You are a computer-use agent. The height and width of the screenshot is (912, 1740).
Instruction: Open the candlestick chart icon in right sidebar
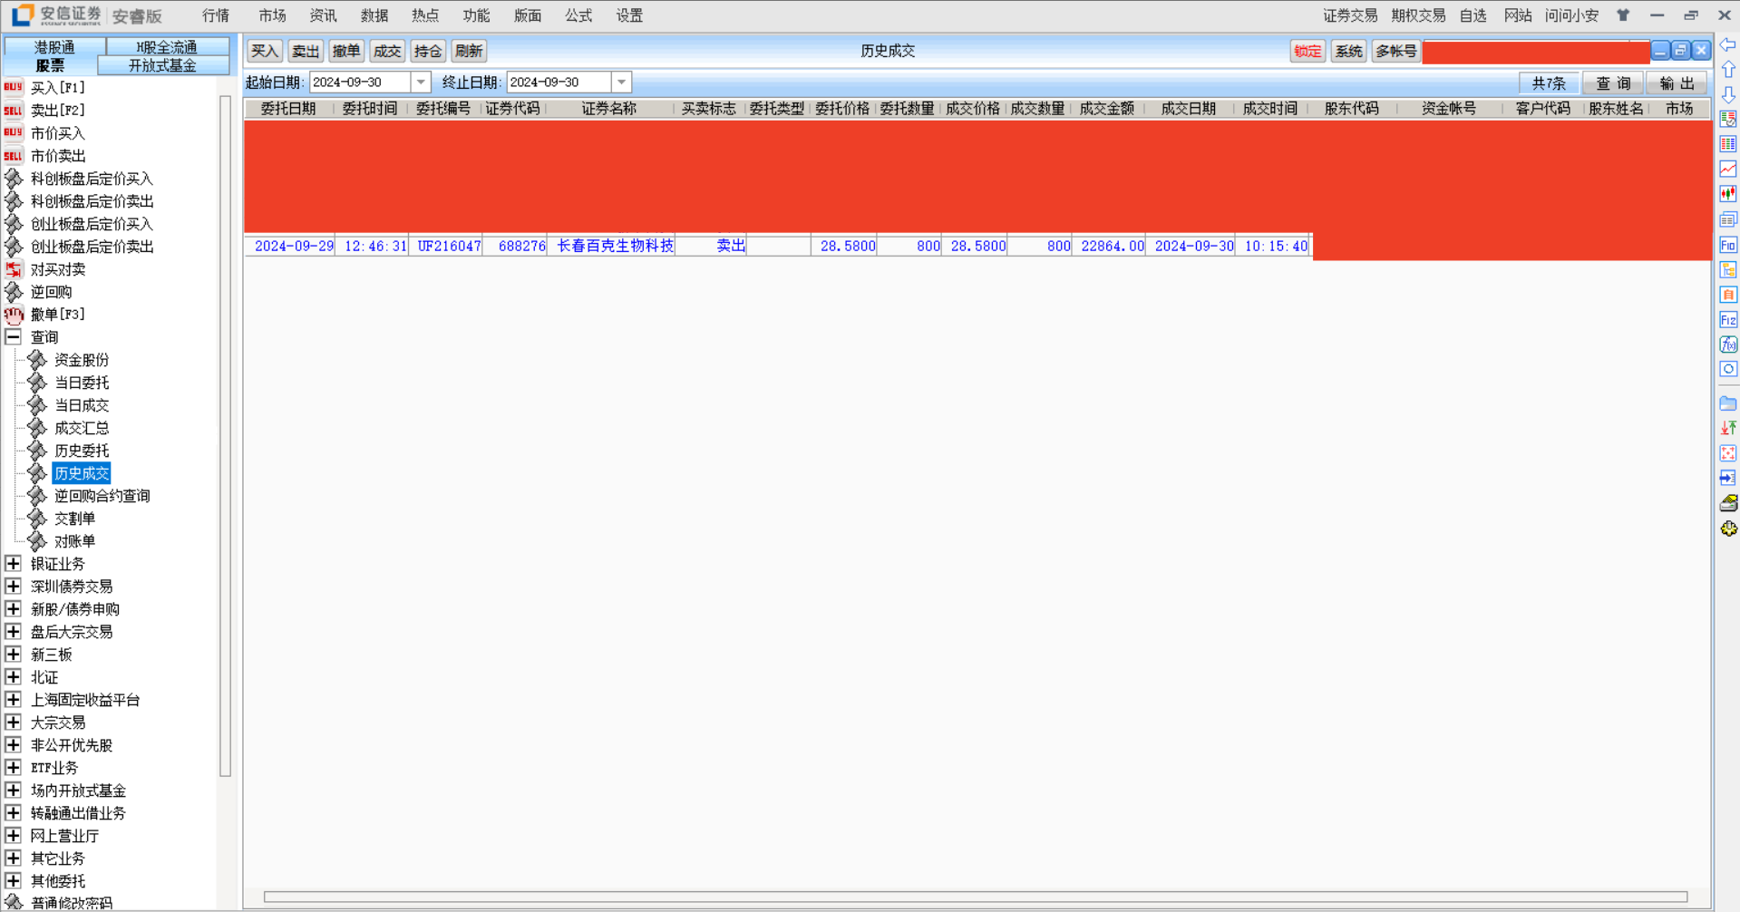(x=1728, y=194)
